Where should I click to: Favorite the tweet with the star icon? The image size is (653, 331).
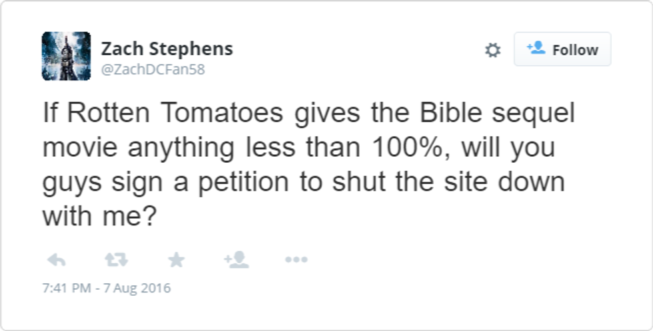pyautogui.click(x=176, y=259)
